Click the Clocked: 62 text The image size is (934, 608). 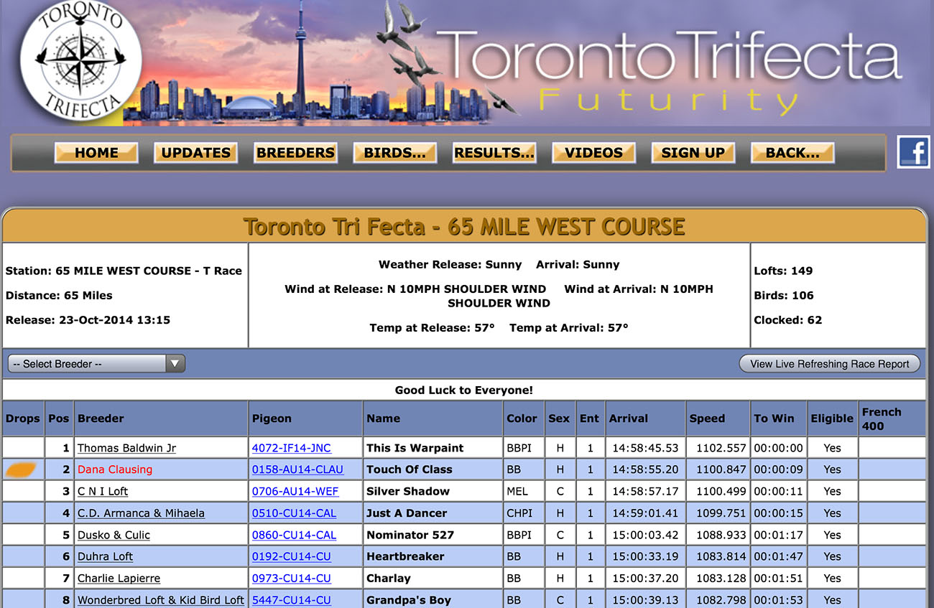(787, 320)
